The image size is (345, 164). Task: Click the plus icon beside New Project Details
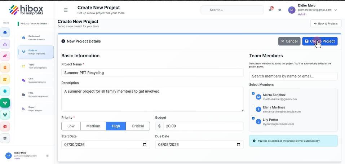pyautogui.click(x=63, y=41)
